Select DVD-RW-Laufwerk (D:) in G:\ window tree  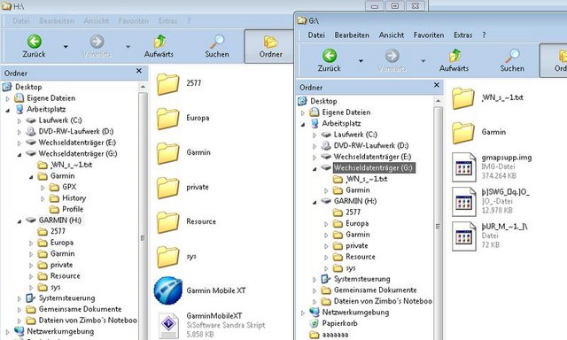click(370, 145)
